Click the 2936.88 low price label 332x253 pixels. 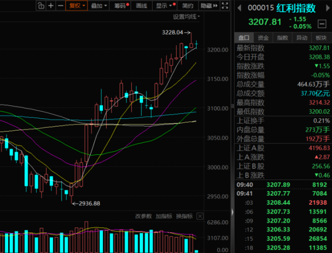click(x=89, y=203)
